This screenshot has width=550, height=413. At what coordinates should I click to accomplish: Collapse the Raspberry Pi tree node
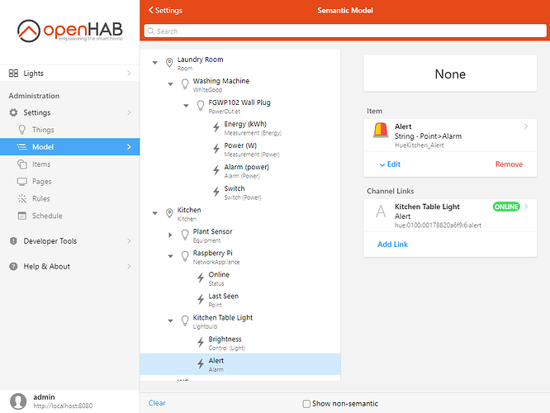click(x=171, y=257)
